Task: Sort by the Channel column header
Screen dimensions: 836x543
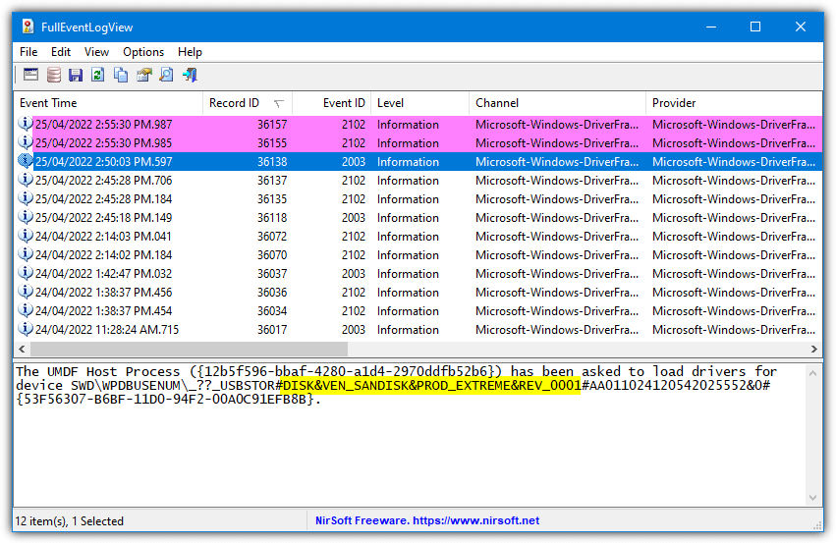Action: coord(557,103)
